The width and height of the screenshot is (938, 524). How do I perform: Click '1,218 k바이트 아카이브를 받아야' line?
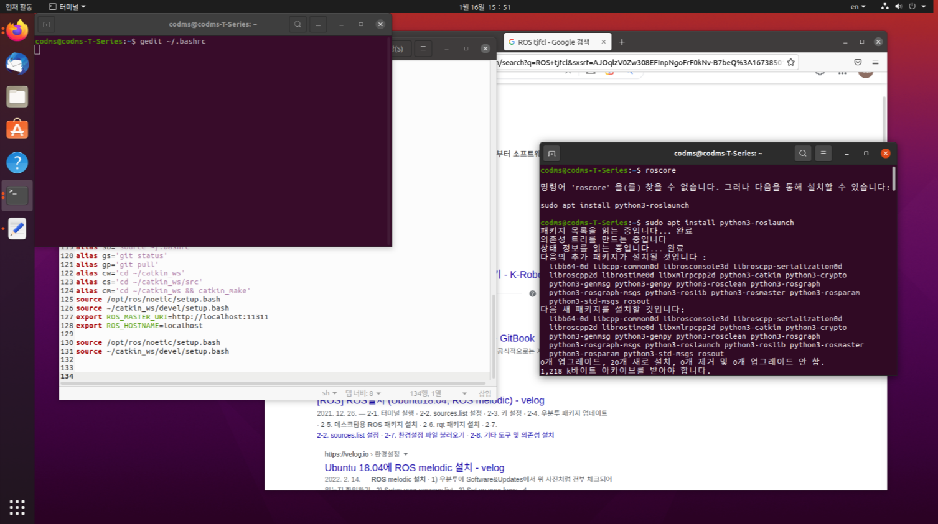pyautogui.click(x=626, y=370)
